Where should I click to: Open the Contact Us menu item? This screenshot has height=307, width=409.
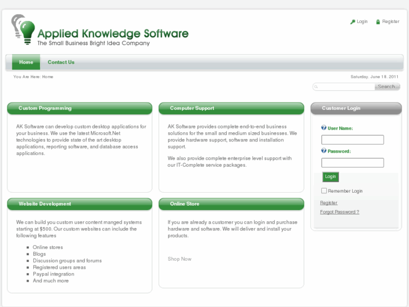[x=61, y=62]
